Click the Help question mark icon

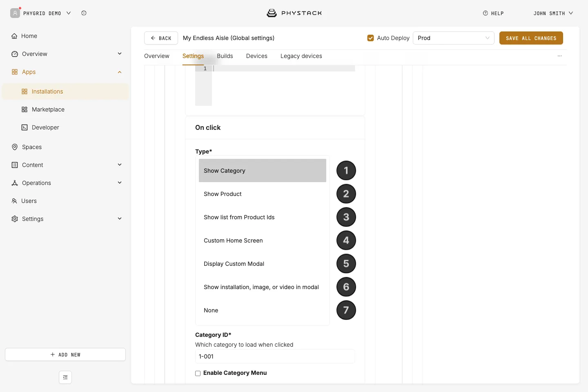click(x=486, y=13)
